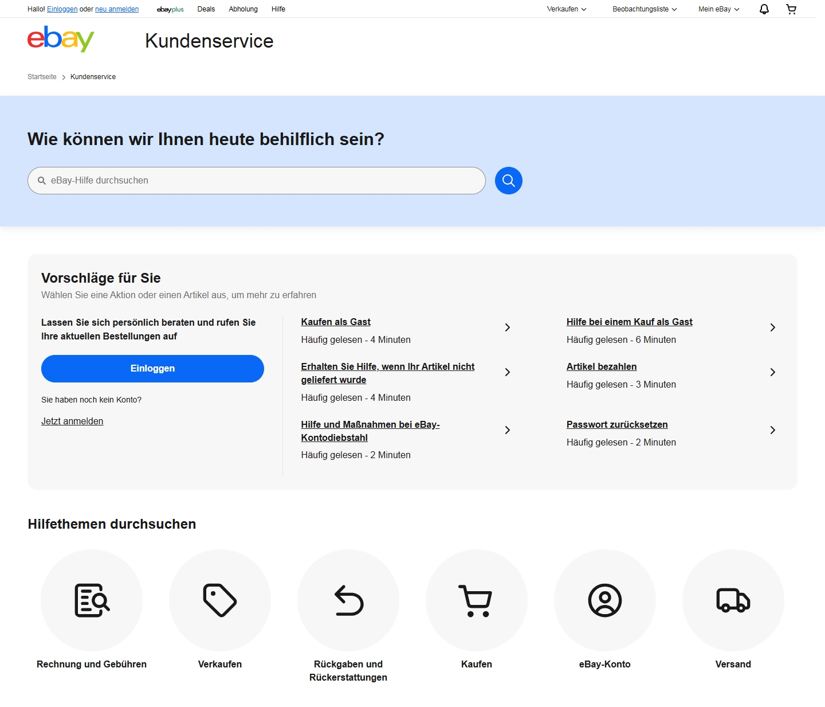This screenshot has height=707, width=825.
Task: Click Rückgaben und Rückerstattungen label
Action: (348, 671)
